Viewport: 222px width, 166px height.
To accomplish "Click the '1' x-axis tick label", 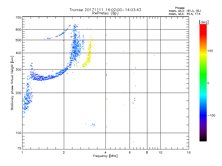I will tap(22, 152).
